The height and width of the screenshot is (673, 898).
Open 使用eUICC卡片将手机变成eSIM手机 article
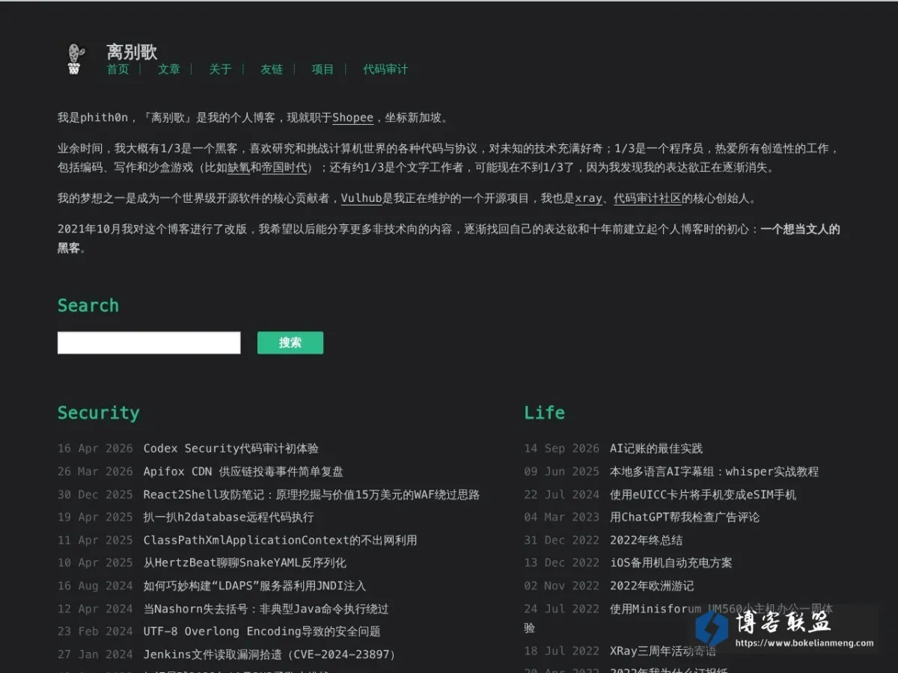coord(703,495)
